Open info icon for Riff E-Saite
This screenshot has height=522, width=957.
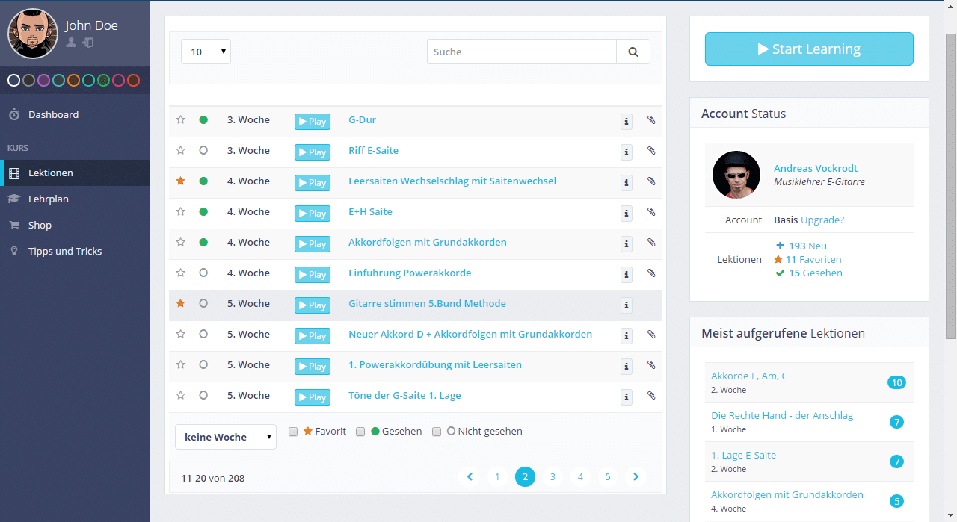coord(627,152)
